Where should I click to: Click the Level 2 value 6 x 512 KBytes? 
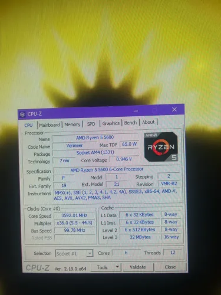point(140,230)
